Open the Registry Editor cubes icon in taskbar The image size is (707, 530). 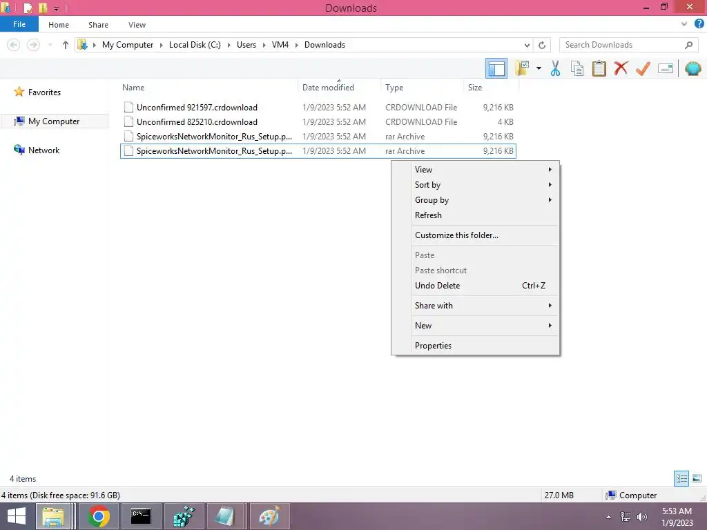pyautogui.click(x=184, y=516)
